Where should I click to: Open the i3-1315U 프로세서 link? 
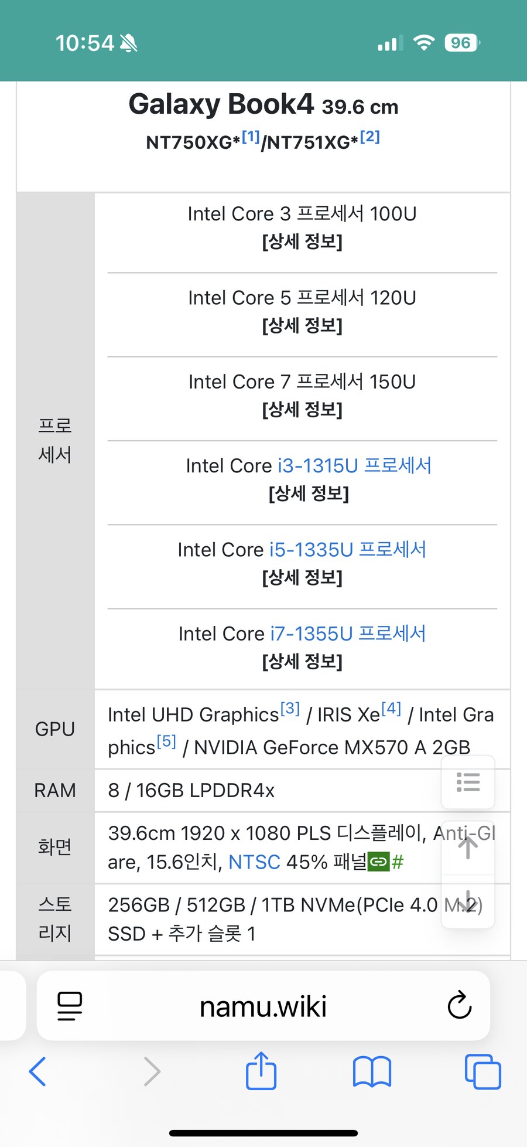[354, 465]
